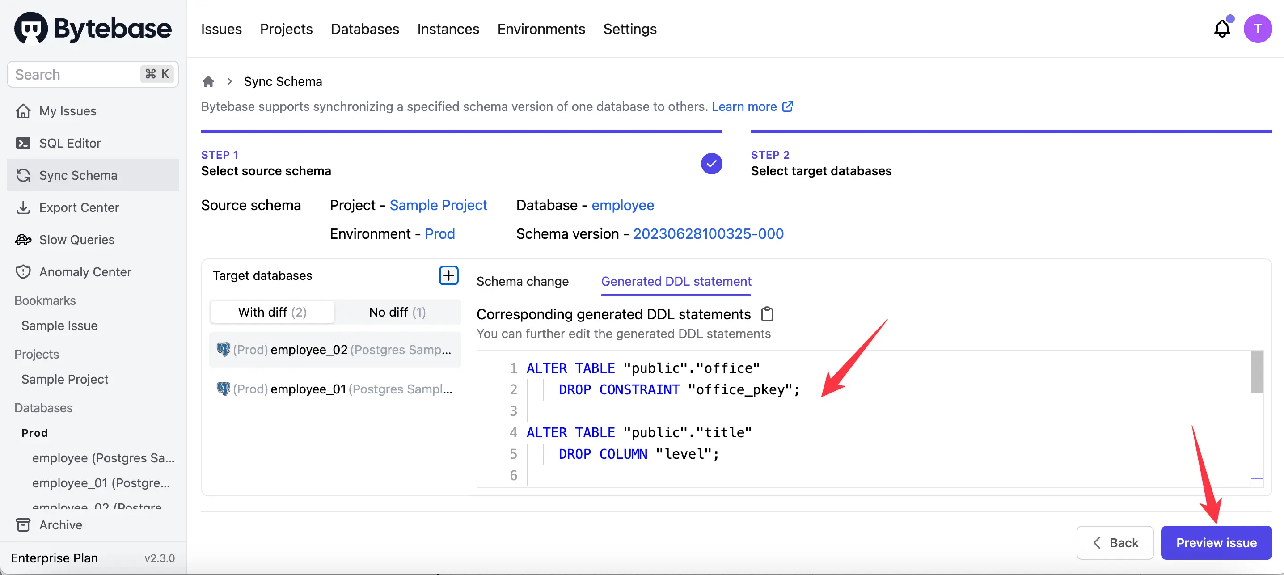The width and height of the screenshot is (1284, 575).
Task: Open the Export Center
Action: click(x=79, y=207)
